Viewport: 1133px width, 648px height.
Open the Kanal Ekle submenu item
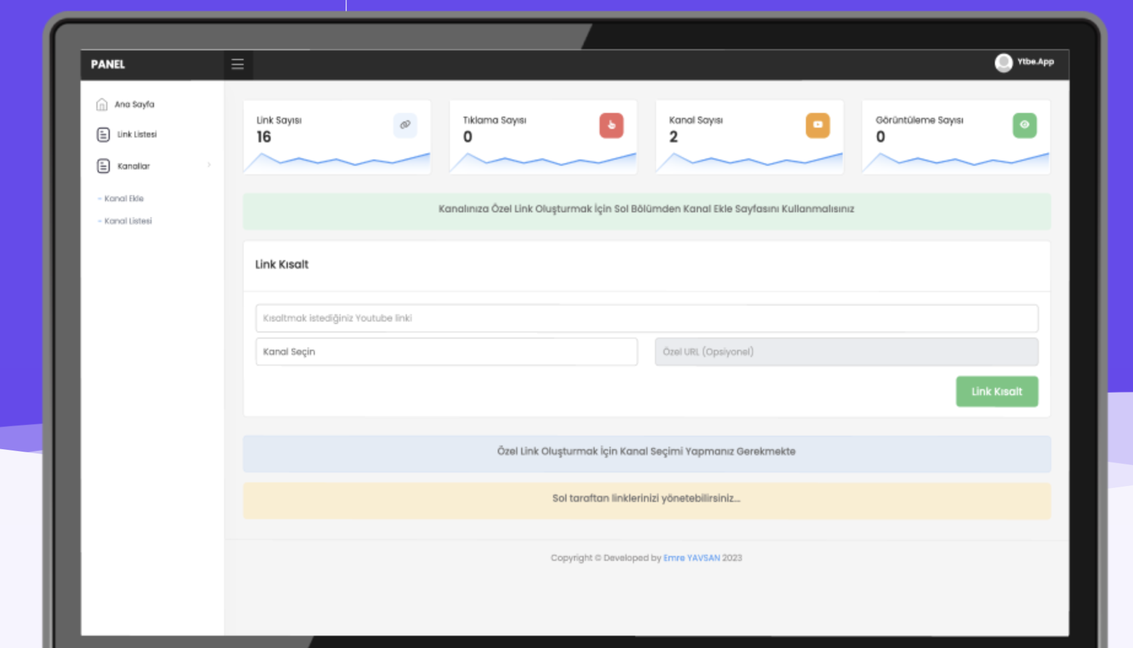pyautogui.click(x=124, y=199)
